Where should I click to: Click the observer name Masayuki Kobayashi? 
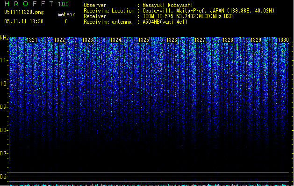(168, 5)
